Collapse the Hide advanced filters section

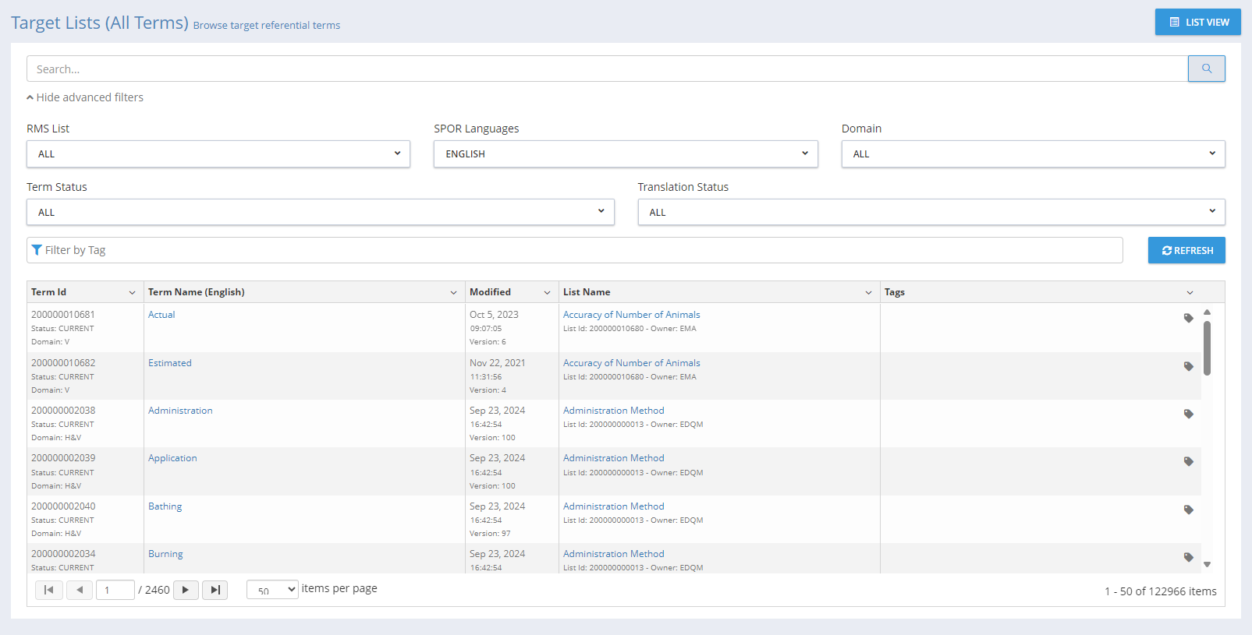[x=85, y=97]
